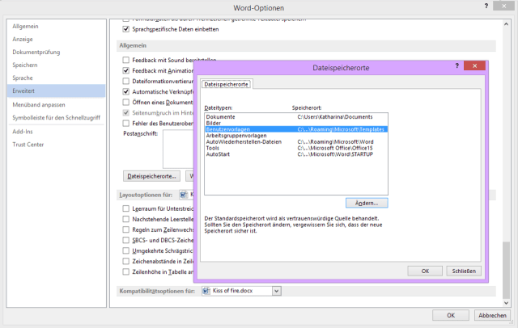This screenshot has width=518, height=328.
Task: Click the Ändern... button
Action: click(367, 203)
